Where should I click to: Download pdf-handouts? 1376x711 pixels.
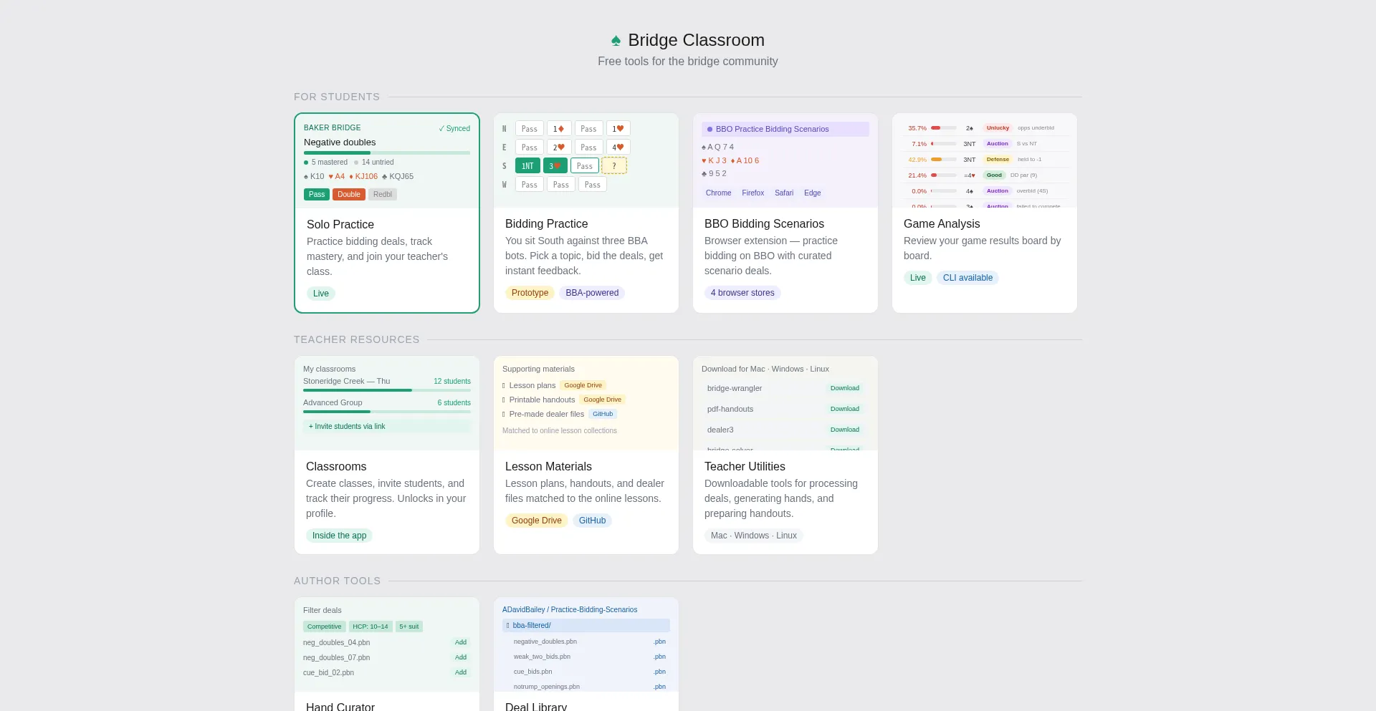(x=845, y=409)
